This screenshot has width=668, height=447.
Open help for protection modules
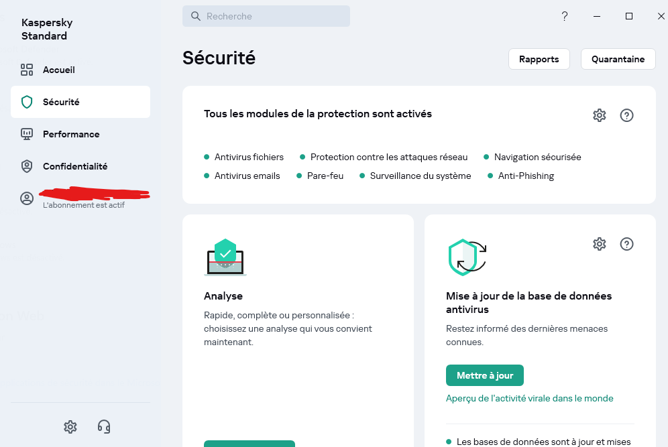point(627,115)
